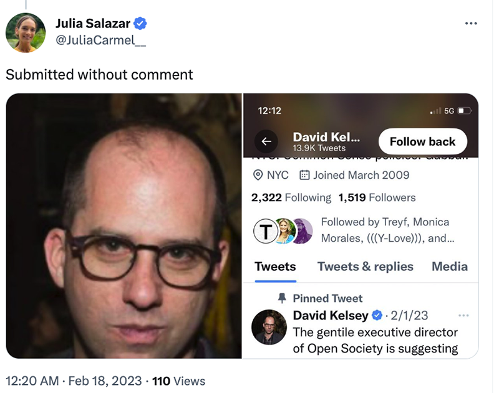499x393 pixels.
Task: Click the Treyf follower avatar with letter T
Action: tap(264, 231)
